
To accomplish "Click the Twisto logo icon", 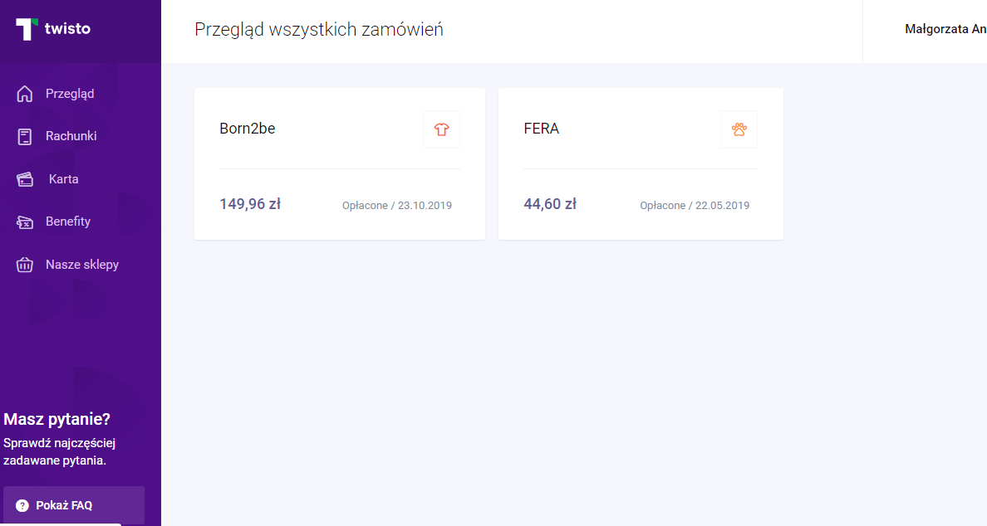I will (x=27, y=29).
